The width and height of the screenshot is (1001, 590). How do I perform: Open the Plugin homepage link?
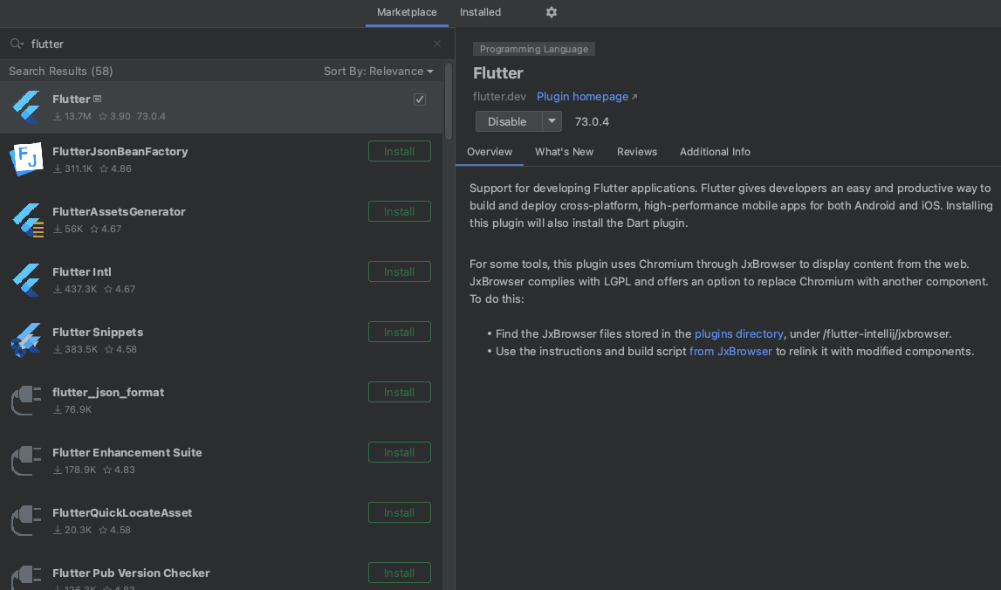[586, 96]
